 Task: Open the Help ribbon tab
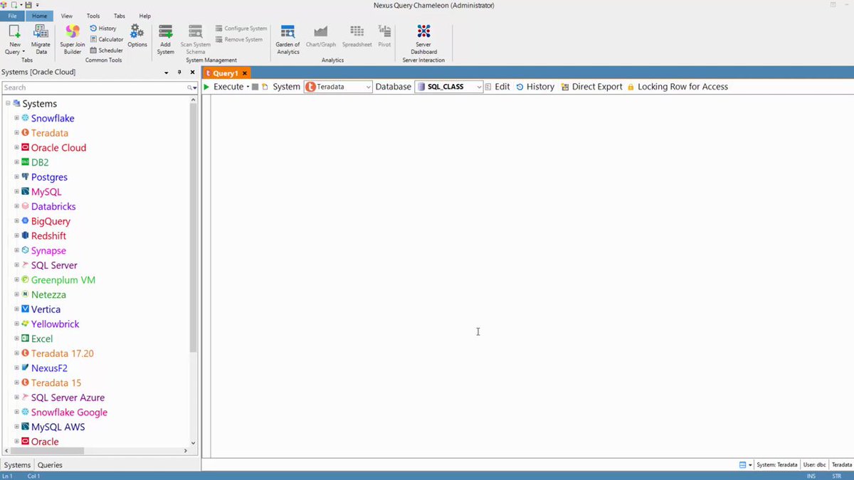pyautogui.click(x=145, y=16)
